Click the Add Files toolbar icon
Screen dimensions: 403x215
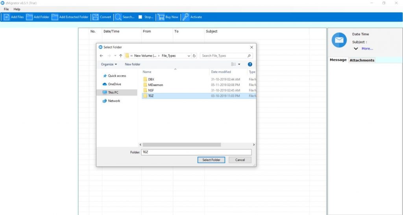pos(7,17)
